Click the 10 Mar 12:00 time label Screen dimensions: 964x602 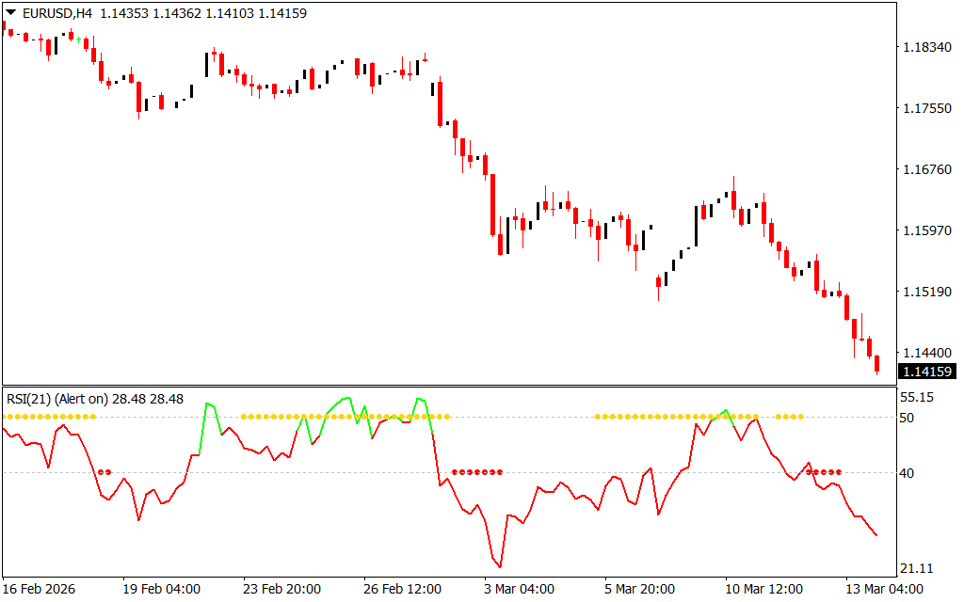(x=764, y=589)
